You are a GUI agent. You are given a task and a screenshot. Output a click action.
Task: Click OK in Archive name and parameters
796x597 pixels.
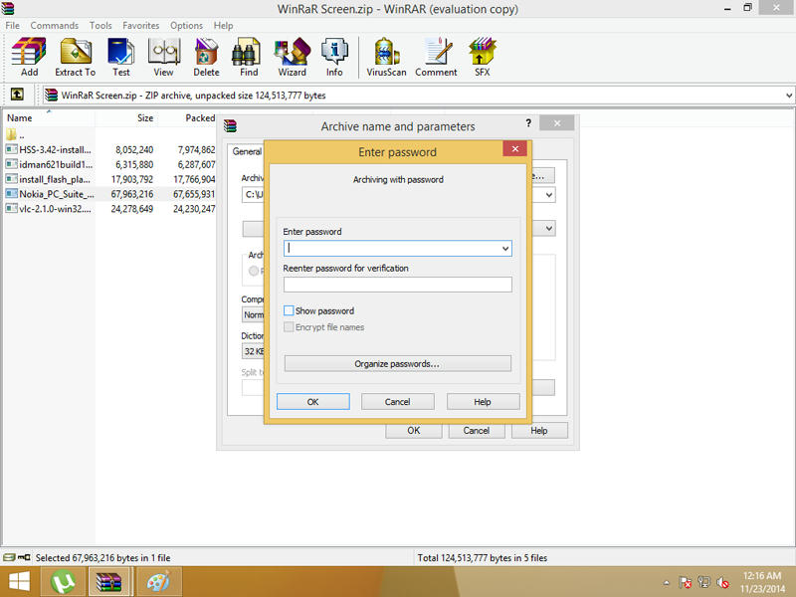[414, 431]
